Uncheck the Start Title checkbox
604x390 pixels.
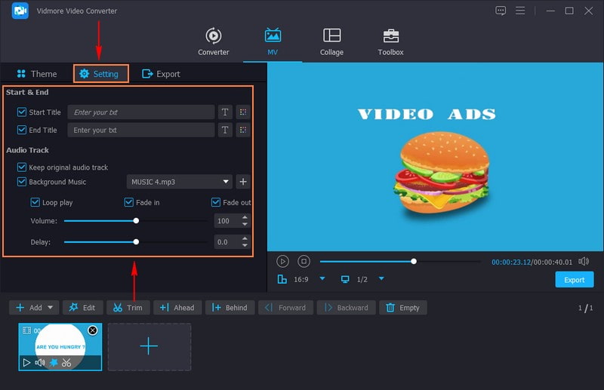(22, 112)
